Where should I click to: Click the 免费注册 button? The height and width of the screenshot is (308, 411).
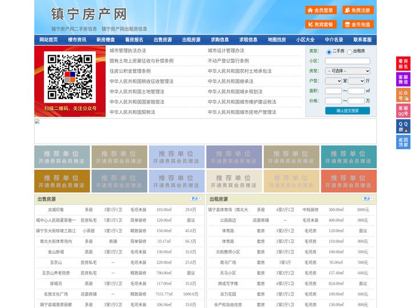pyautogui.click(x=358, y=10)
